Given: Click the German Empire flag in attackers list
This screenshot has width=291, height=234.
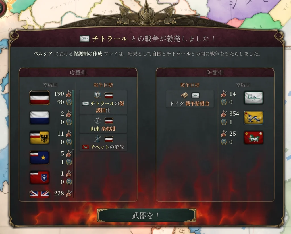Looking at the screenshot, I should point(40,98).
